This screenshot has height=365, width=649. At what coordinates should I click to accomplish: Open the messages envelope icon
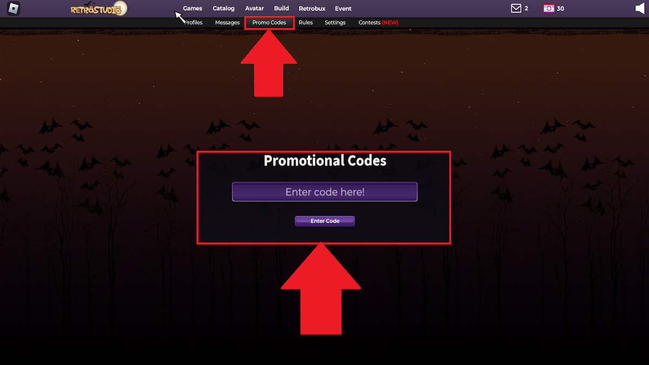[x=516, y=9]
